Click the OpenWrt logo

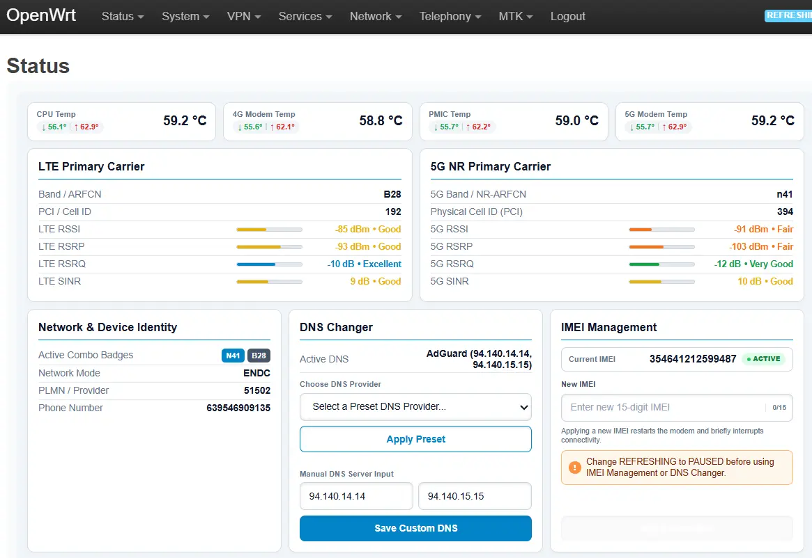pos(41,15)
